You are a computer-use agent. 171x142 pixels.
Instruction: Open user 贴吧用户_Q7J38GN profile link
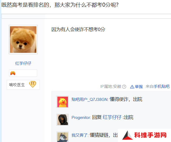(90, 99)
